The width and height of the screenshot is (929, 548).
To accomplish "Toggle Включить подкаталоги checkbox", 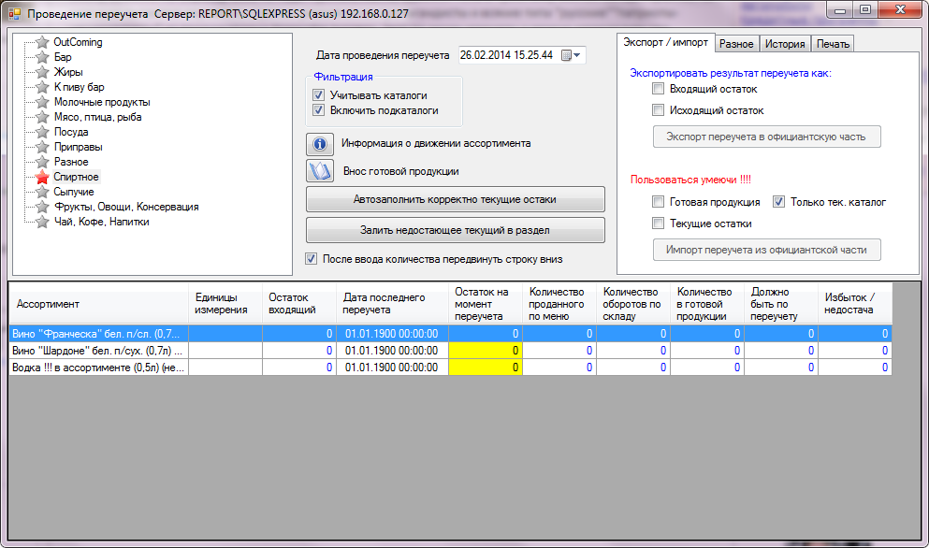I will [318, 110].
